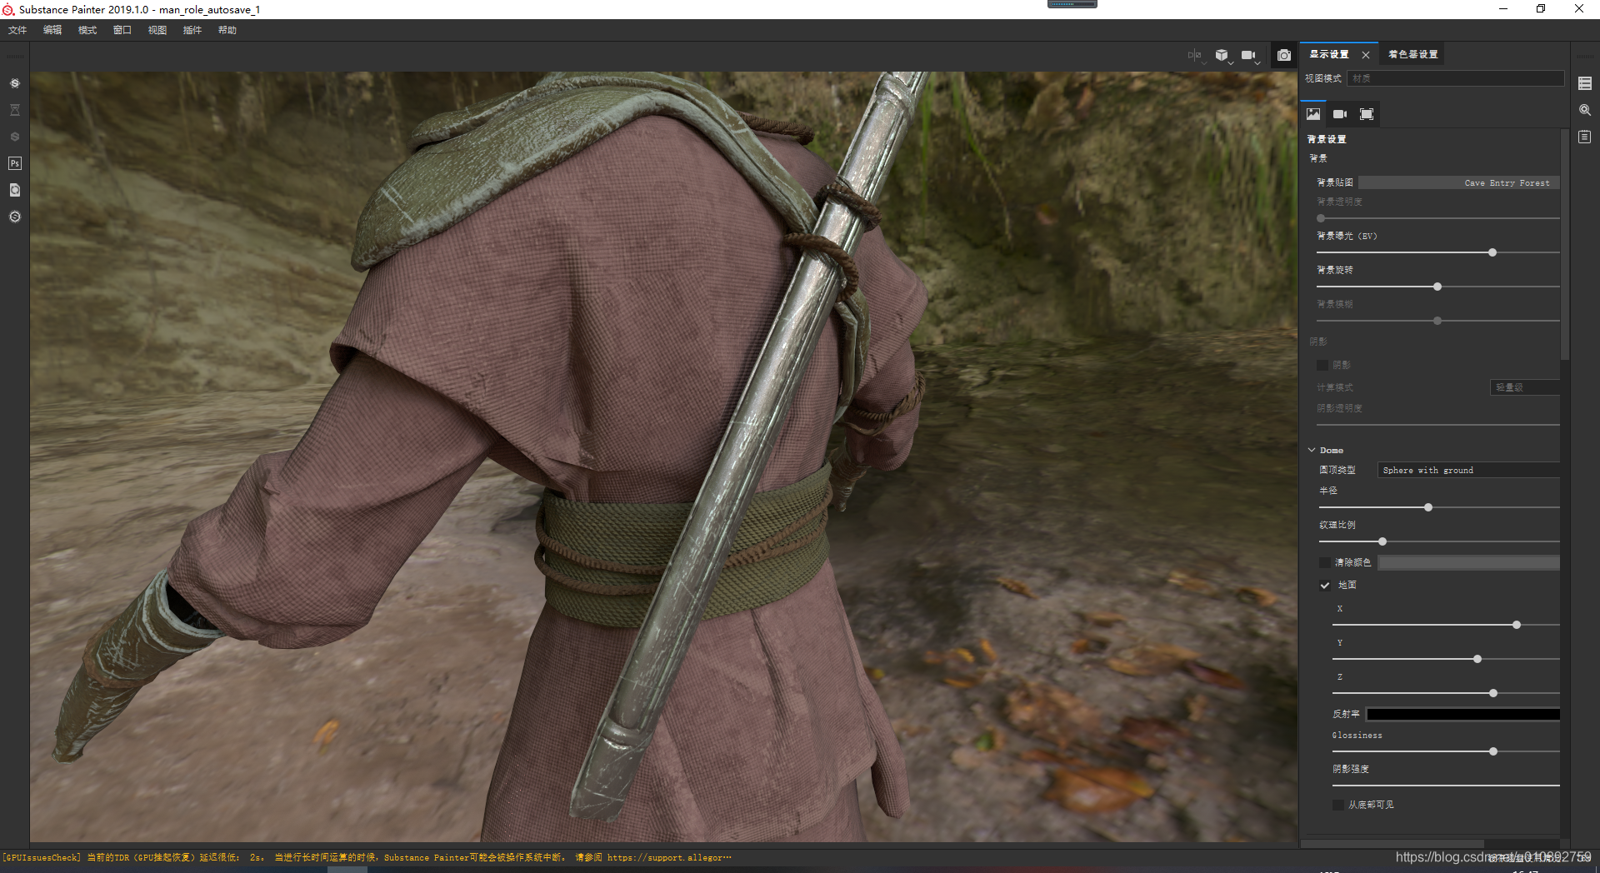This screenshot has width=1600, height=873.
Task: Click the render/screenshot camera icon
Action: coord(1284,55)
